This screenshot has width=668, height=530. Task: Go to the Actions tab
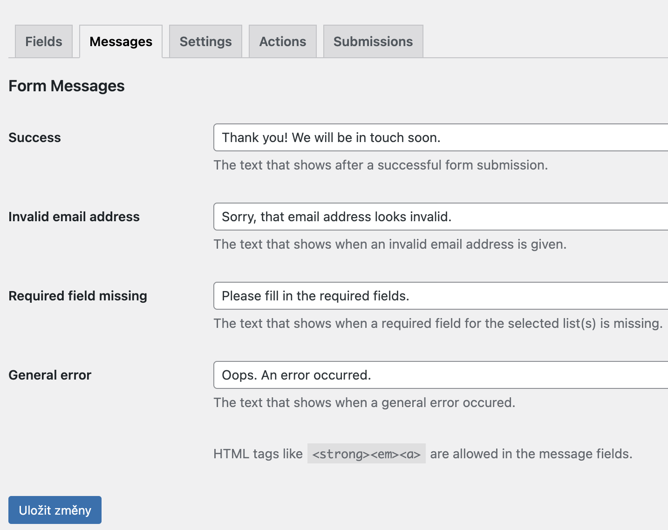click(283, 41)
